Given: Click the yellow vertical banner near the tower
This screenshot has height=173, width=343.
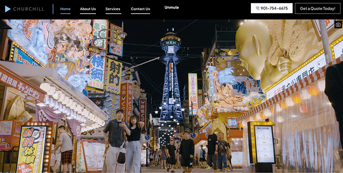Looking at the screenshot, I should click(193, 93).
